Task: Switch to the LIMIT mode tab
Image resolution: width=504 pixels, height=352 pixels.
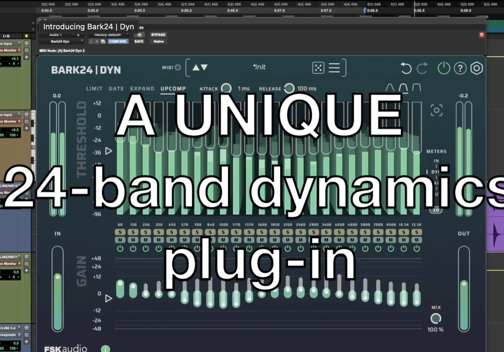Action: (94, 89)
